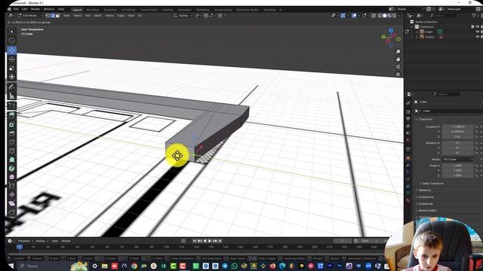Open the Edit Mode dropdown

[30, 15]
